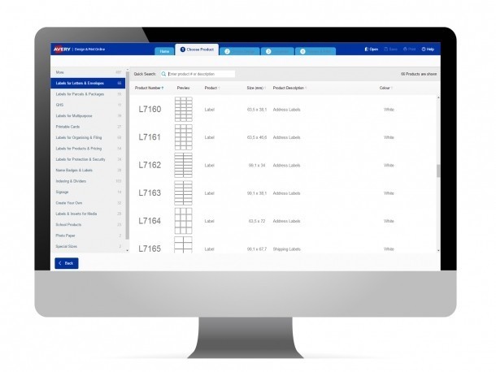
Task: Sort the list by Size (mm) column
Action: [255, 88]
